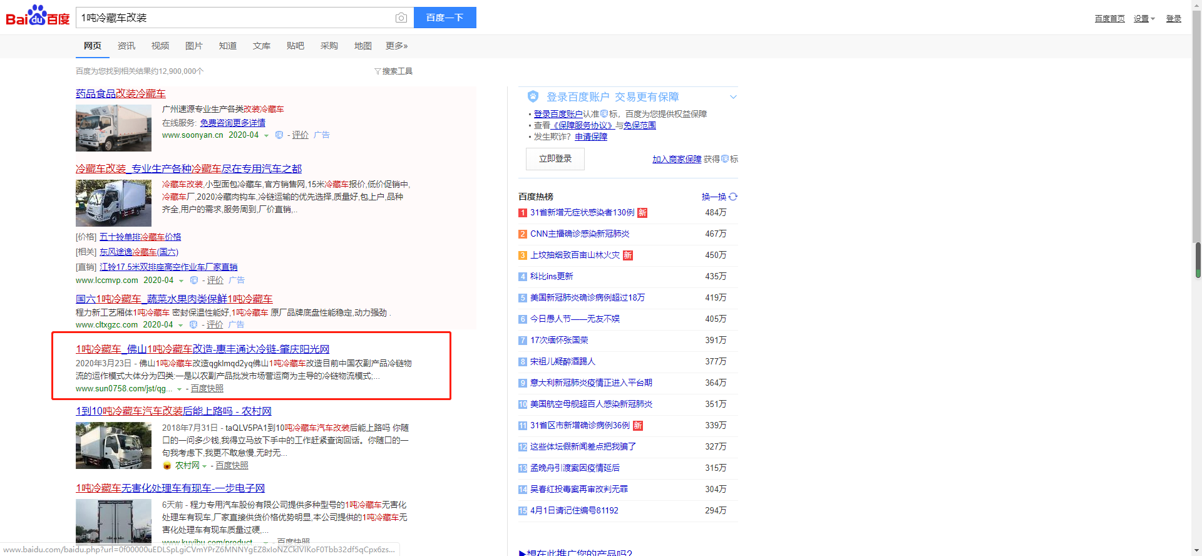Switch to the 文库 tab
The width and height of the screenshot is (1202, 556).
pos(262,46)
